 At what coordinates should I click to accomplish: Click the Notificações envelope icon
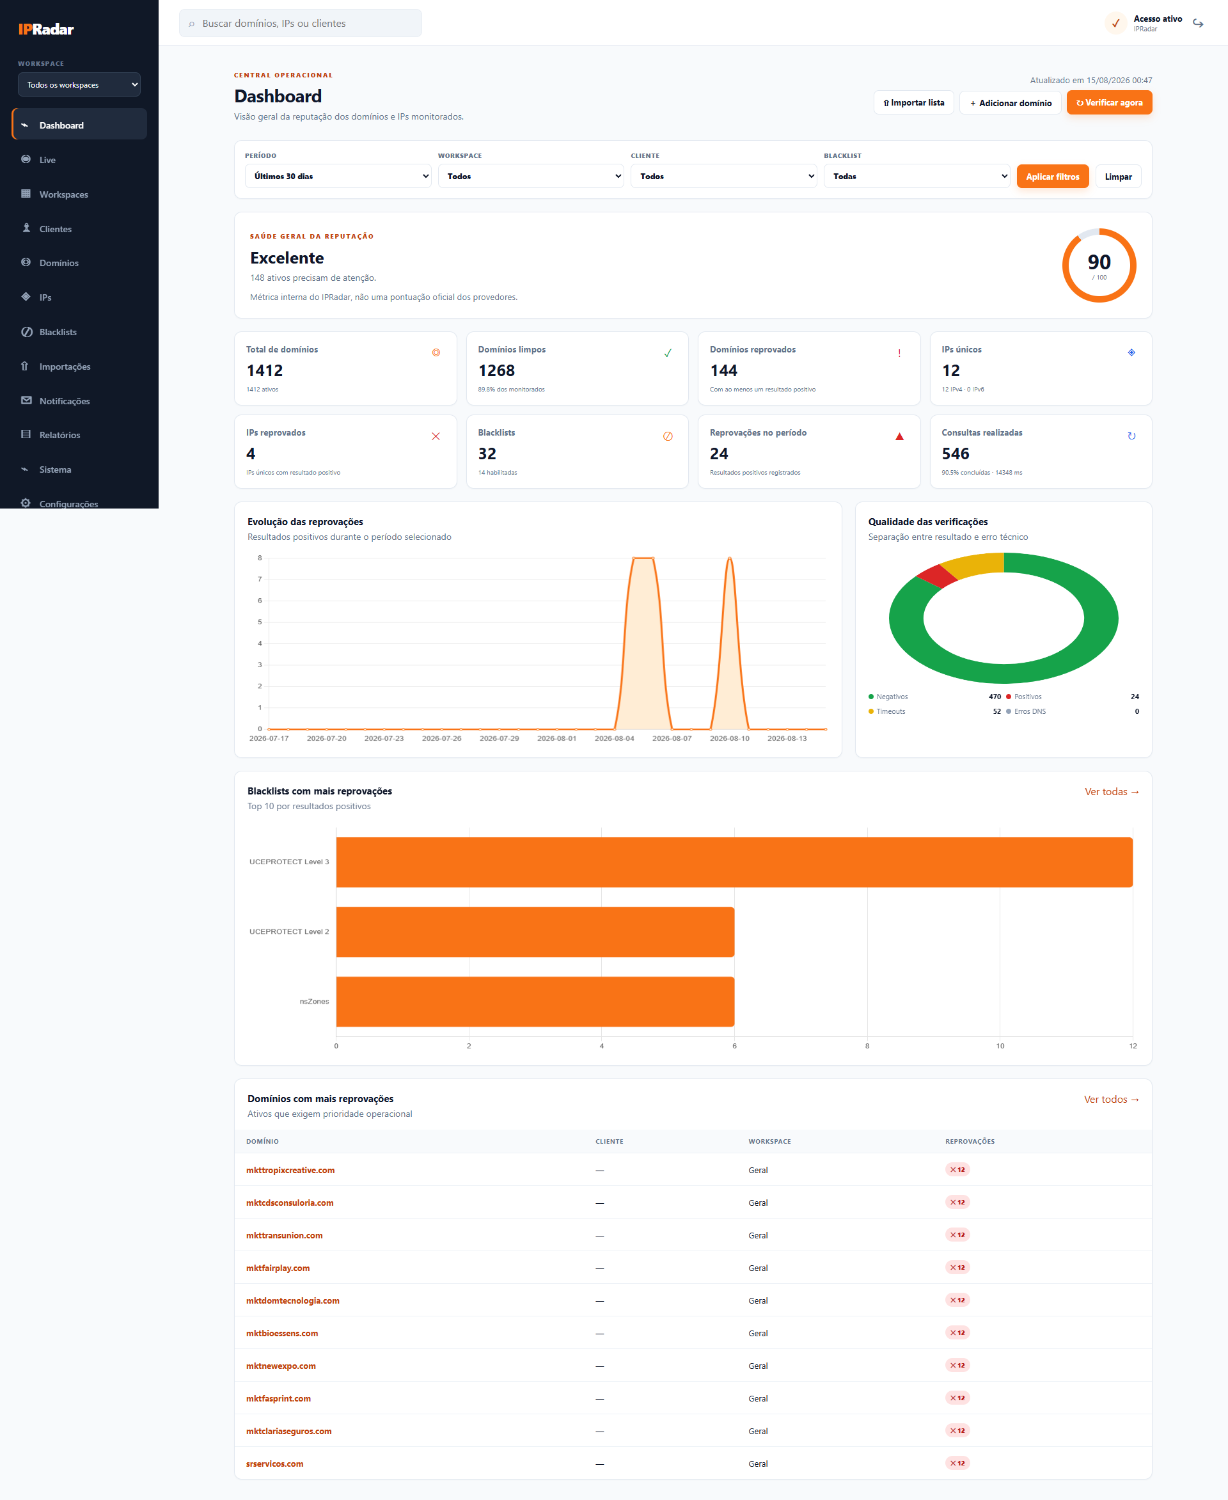point(26,400)
